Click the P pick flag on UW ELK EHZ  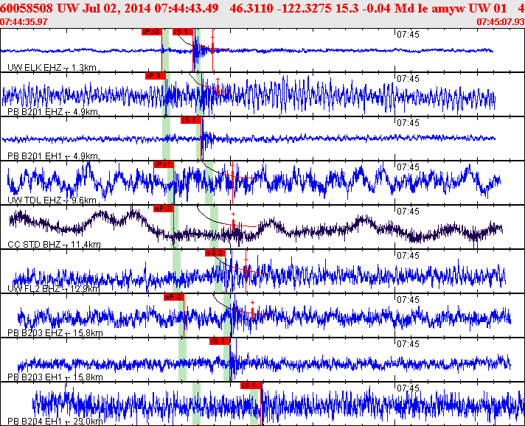click(151, 32)
